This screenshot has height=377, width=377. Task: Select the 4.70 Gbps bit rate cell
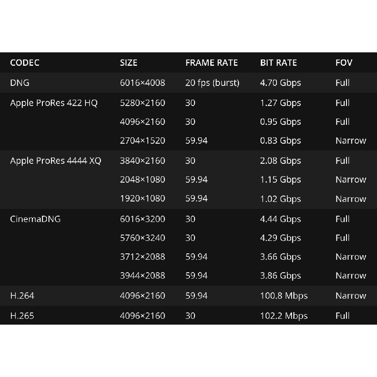pos(281,83)
